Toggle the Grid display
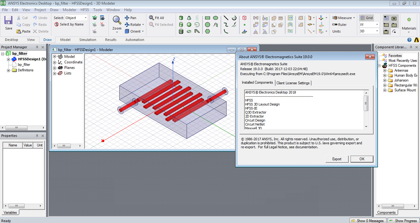 point(366,18)
